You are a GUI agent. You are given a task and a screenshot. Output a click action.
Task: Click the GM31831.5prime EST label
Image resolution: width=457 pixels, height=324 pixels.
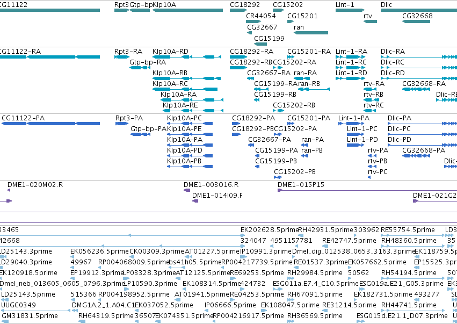click(x=30, y=316)
